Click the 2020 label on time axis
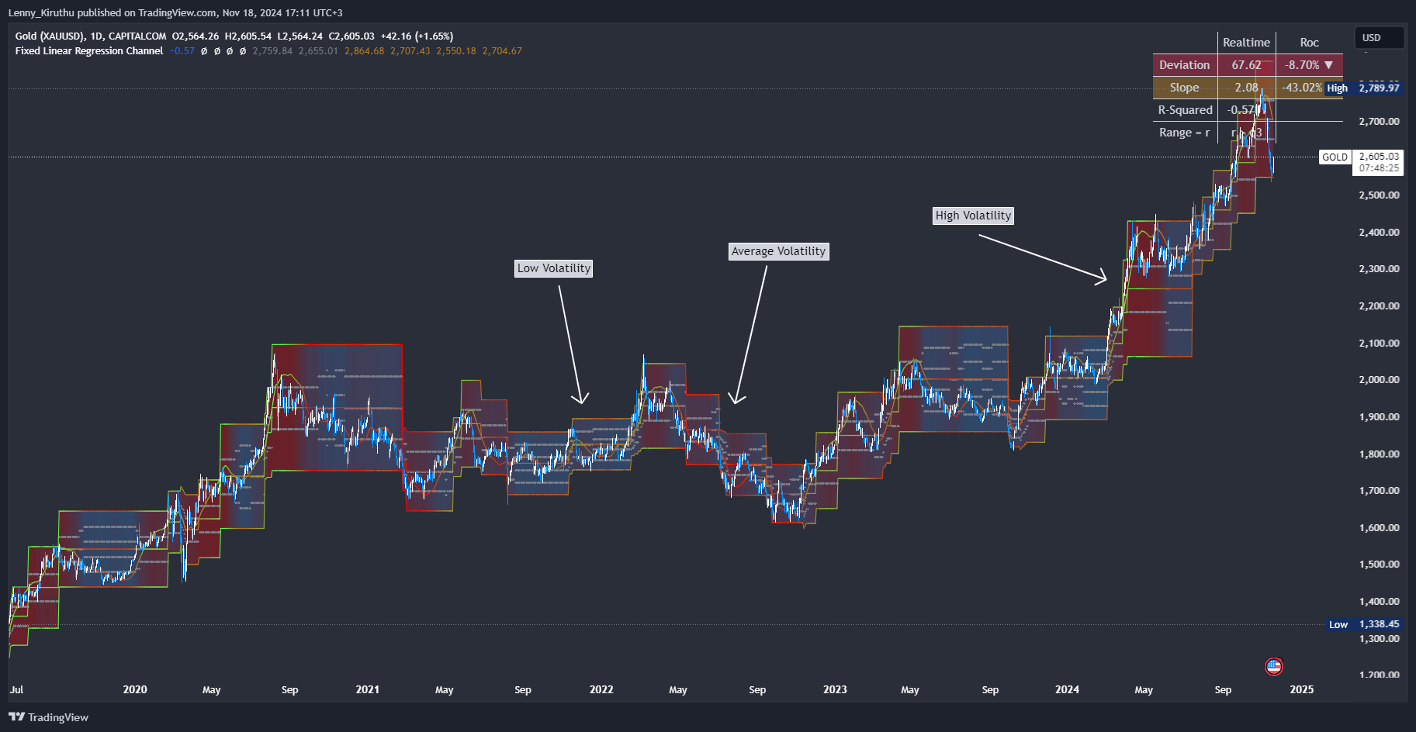Viewport: 1416px width, 732px height. click(x=135, y=689)
